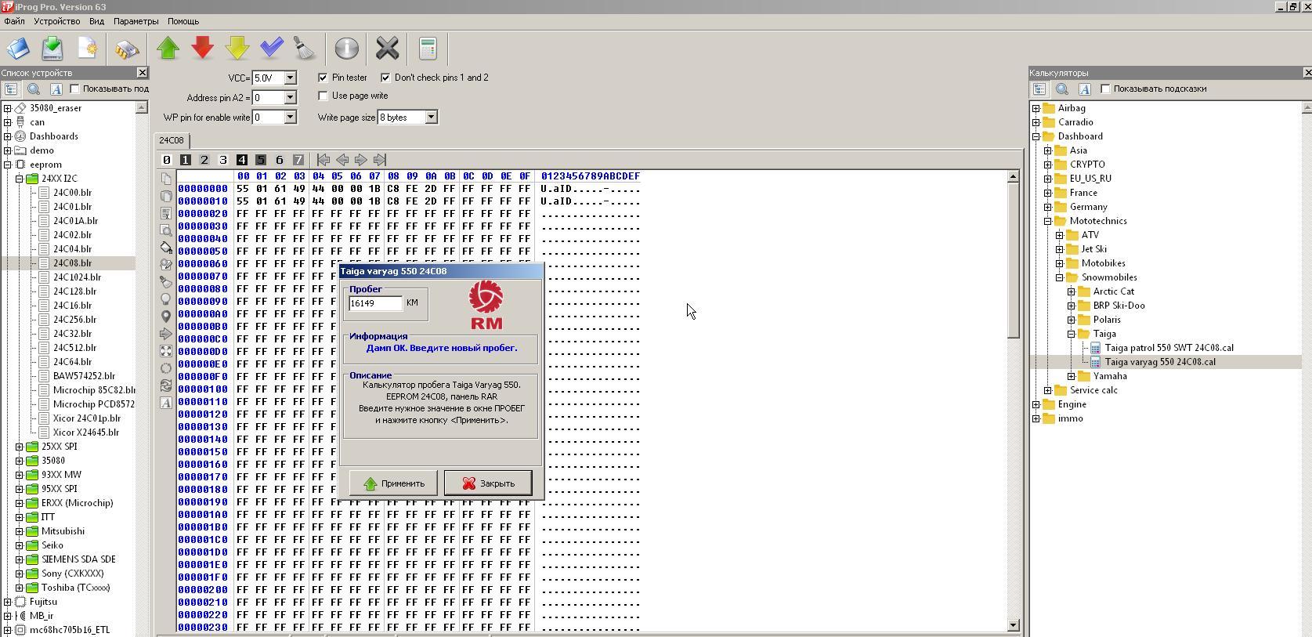Click the save to disk toolbar icon

coord(52,49)
